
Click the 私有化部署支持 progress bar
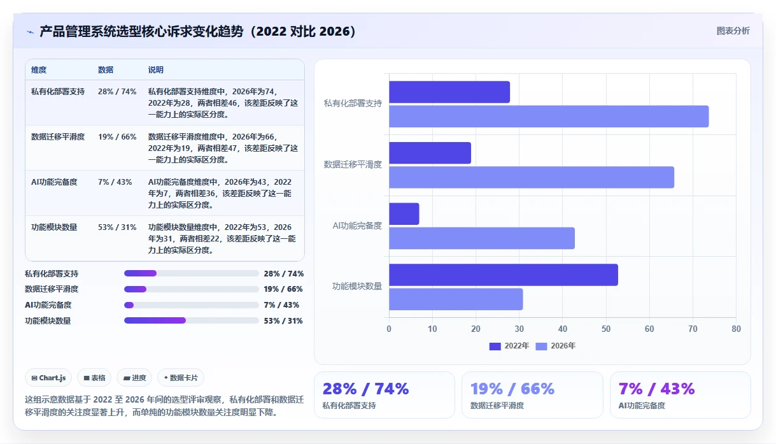pos(192,273)
